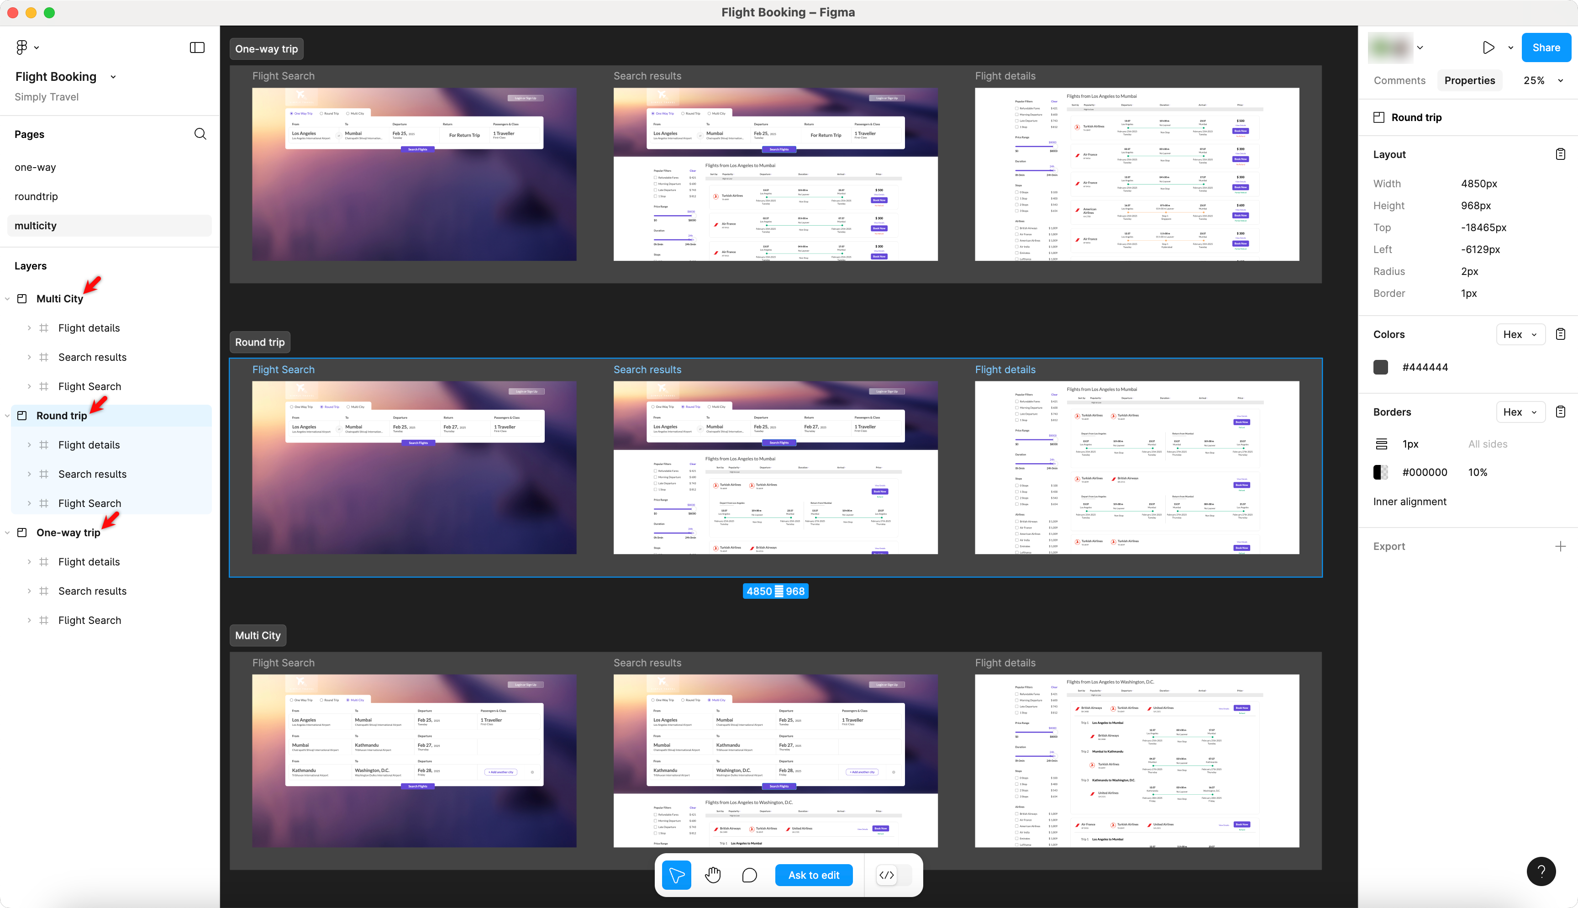The height and width of the screenshot is (908, 1578).
Task: Open the roundtrip page
Action: tap(36, 196)
